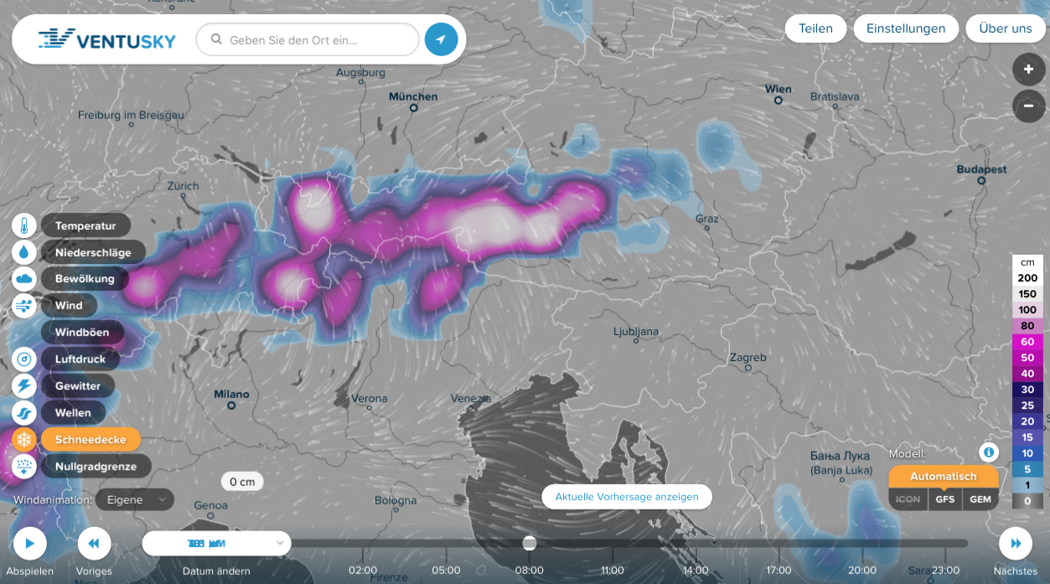Open the Luftdruck gauge icon
Screen dimensions: 1050x584
click(x=23, y=359)
